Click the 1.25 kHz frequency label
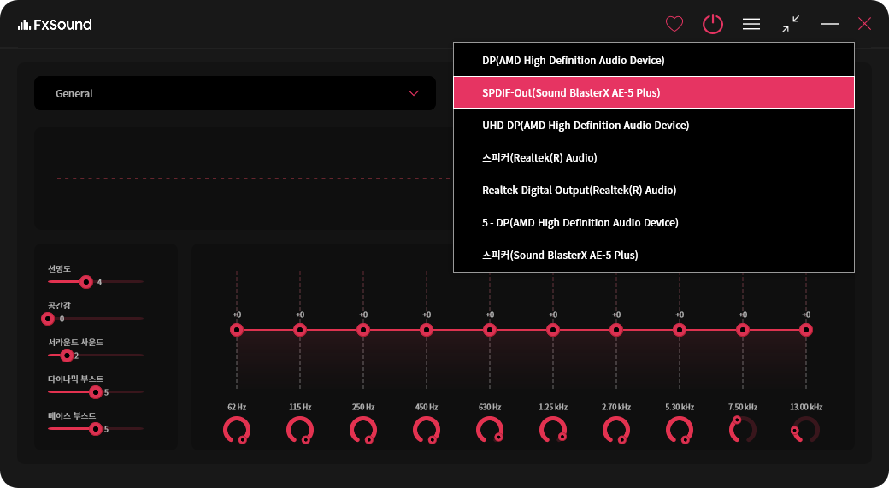 553,407
